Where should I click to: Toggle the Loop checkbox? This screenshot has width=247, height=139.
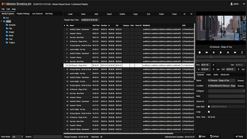click(x=209, y=112)
